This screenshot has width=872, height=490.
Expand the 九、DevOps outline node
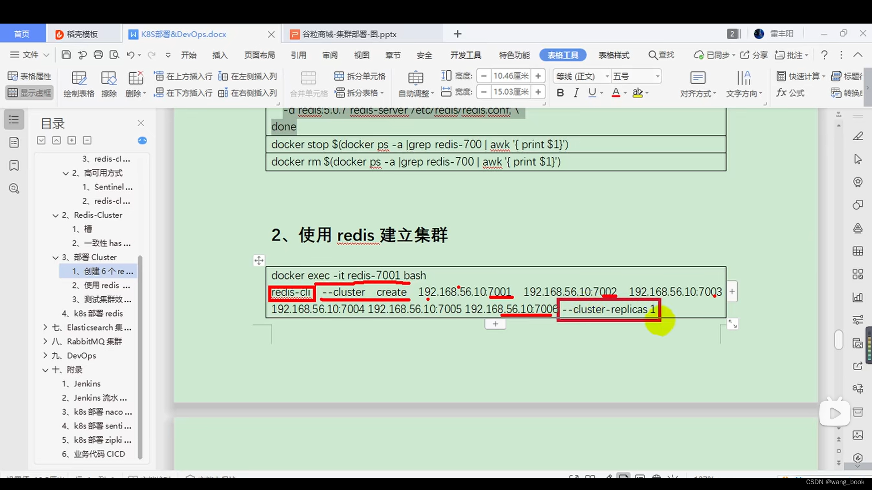[45, 355]
